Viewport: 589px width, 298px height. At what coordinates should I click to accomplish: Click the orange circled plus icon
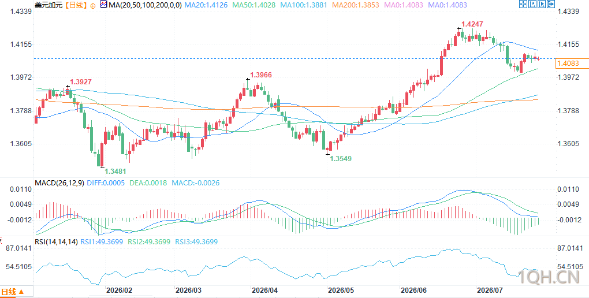pyautogui.click(x=93, y=6)
